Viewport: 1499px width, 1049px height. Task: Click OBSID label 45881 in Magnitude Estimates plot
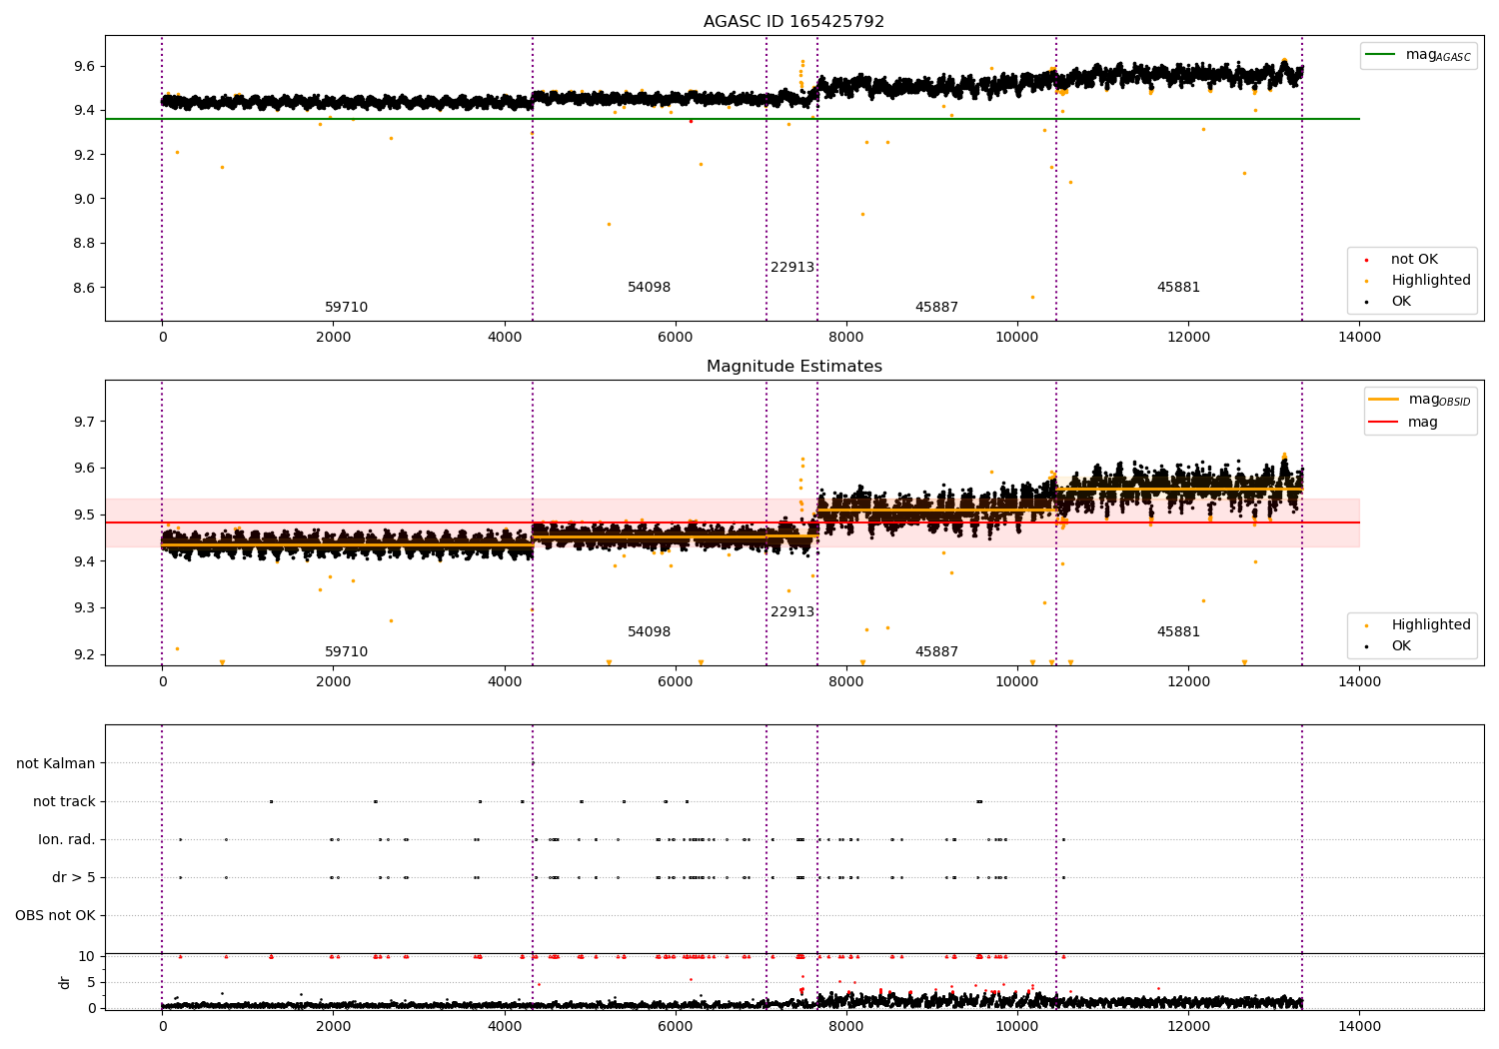click(1178, 631)
